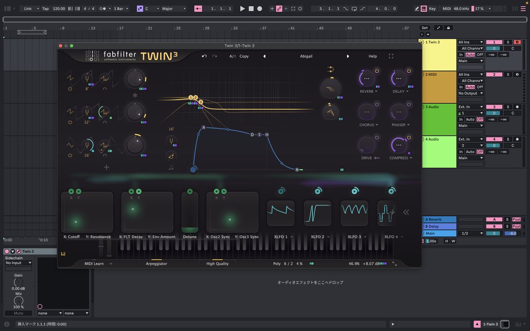Expand the PHASER dropdown arrow
Viewport: 530px width, 331px height.
409,125
